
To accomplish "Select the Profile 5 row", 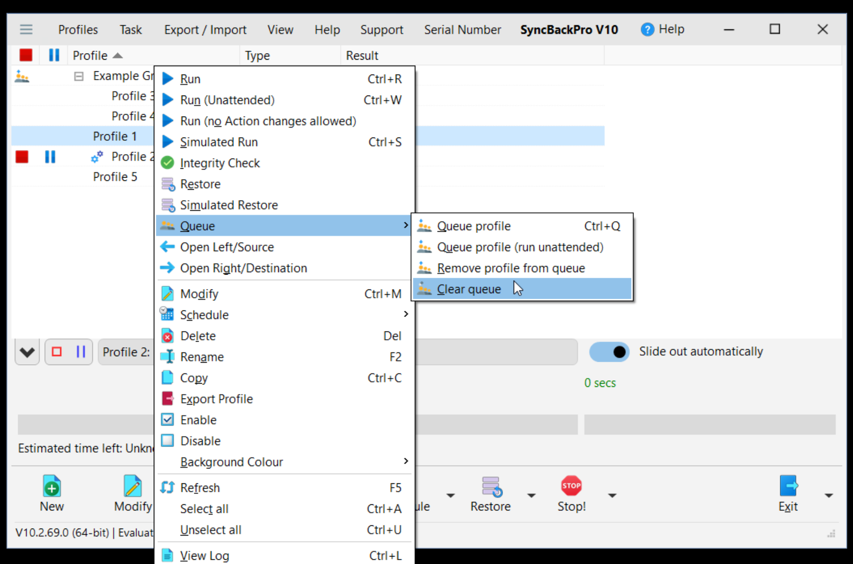I will point(115,177).
